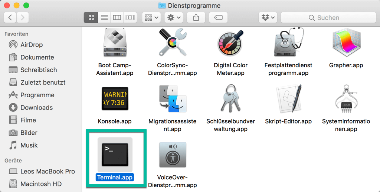Click the Terminal.app file name label
The height and width of the screenshot is (192, 380).
(115, 177)
